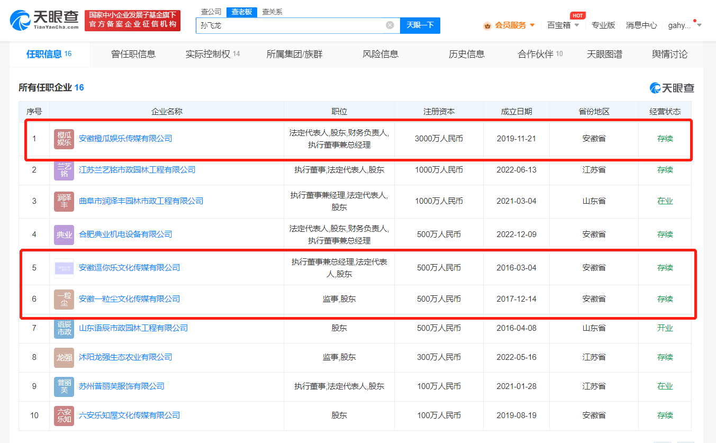Click the 开业 status in row 7

[x=665, y=328]
